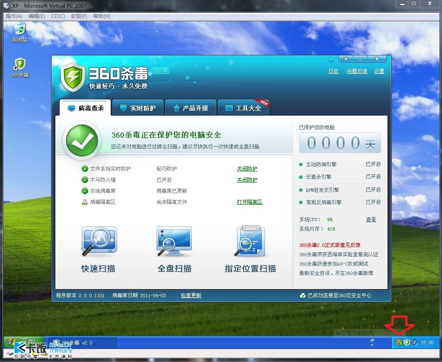Open Virtual PC 编辑(E) menu
442x362 pixels.
pyautogui.click(x=37, y=16)
